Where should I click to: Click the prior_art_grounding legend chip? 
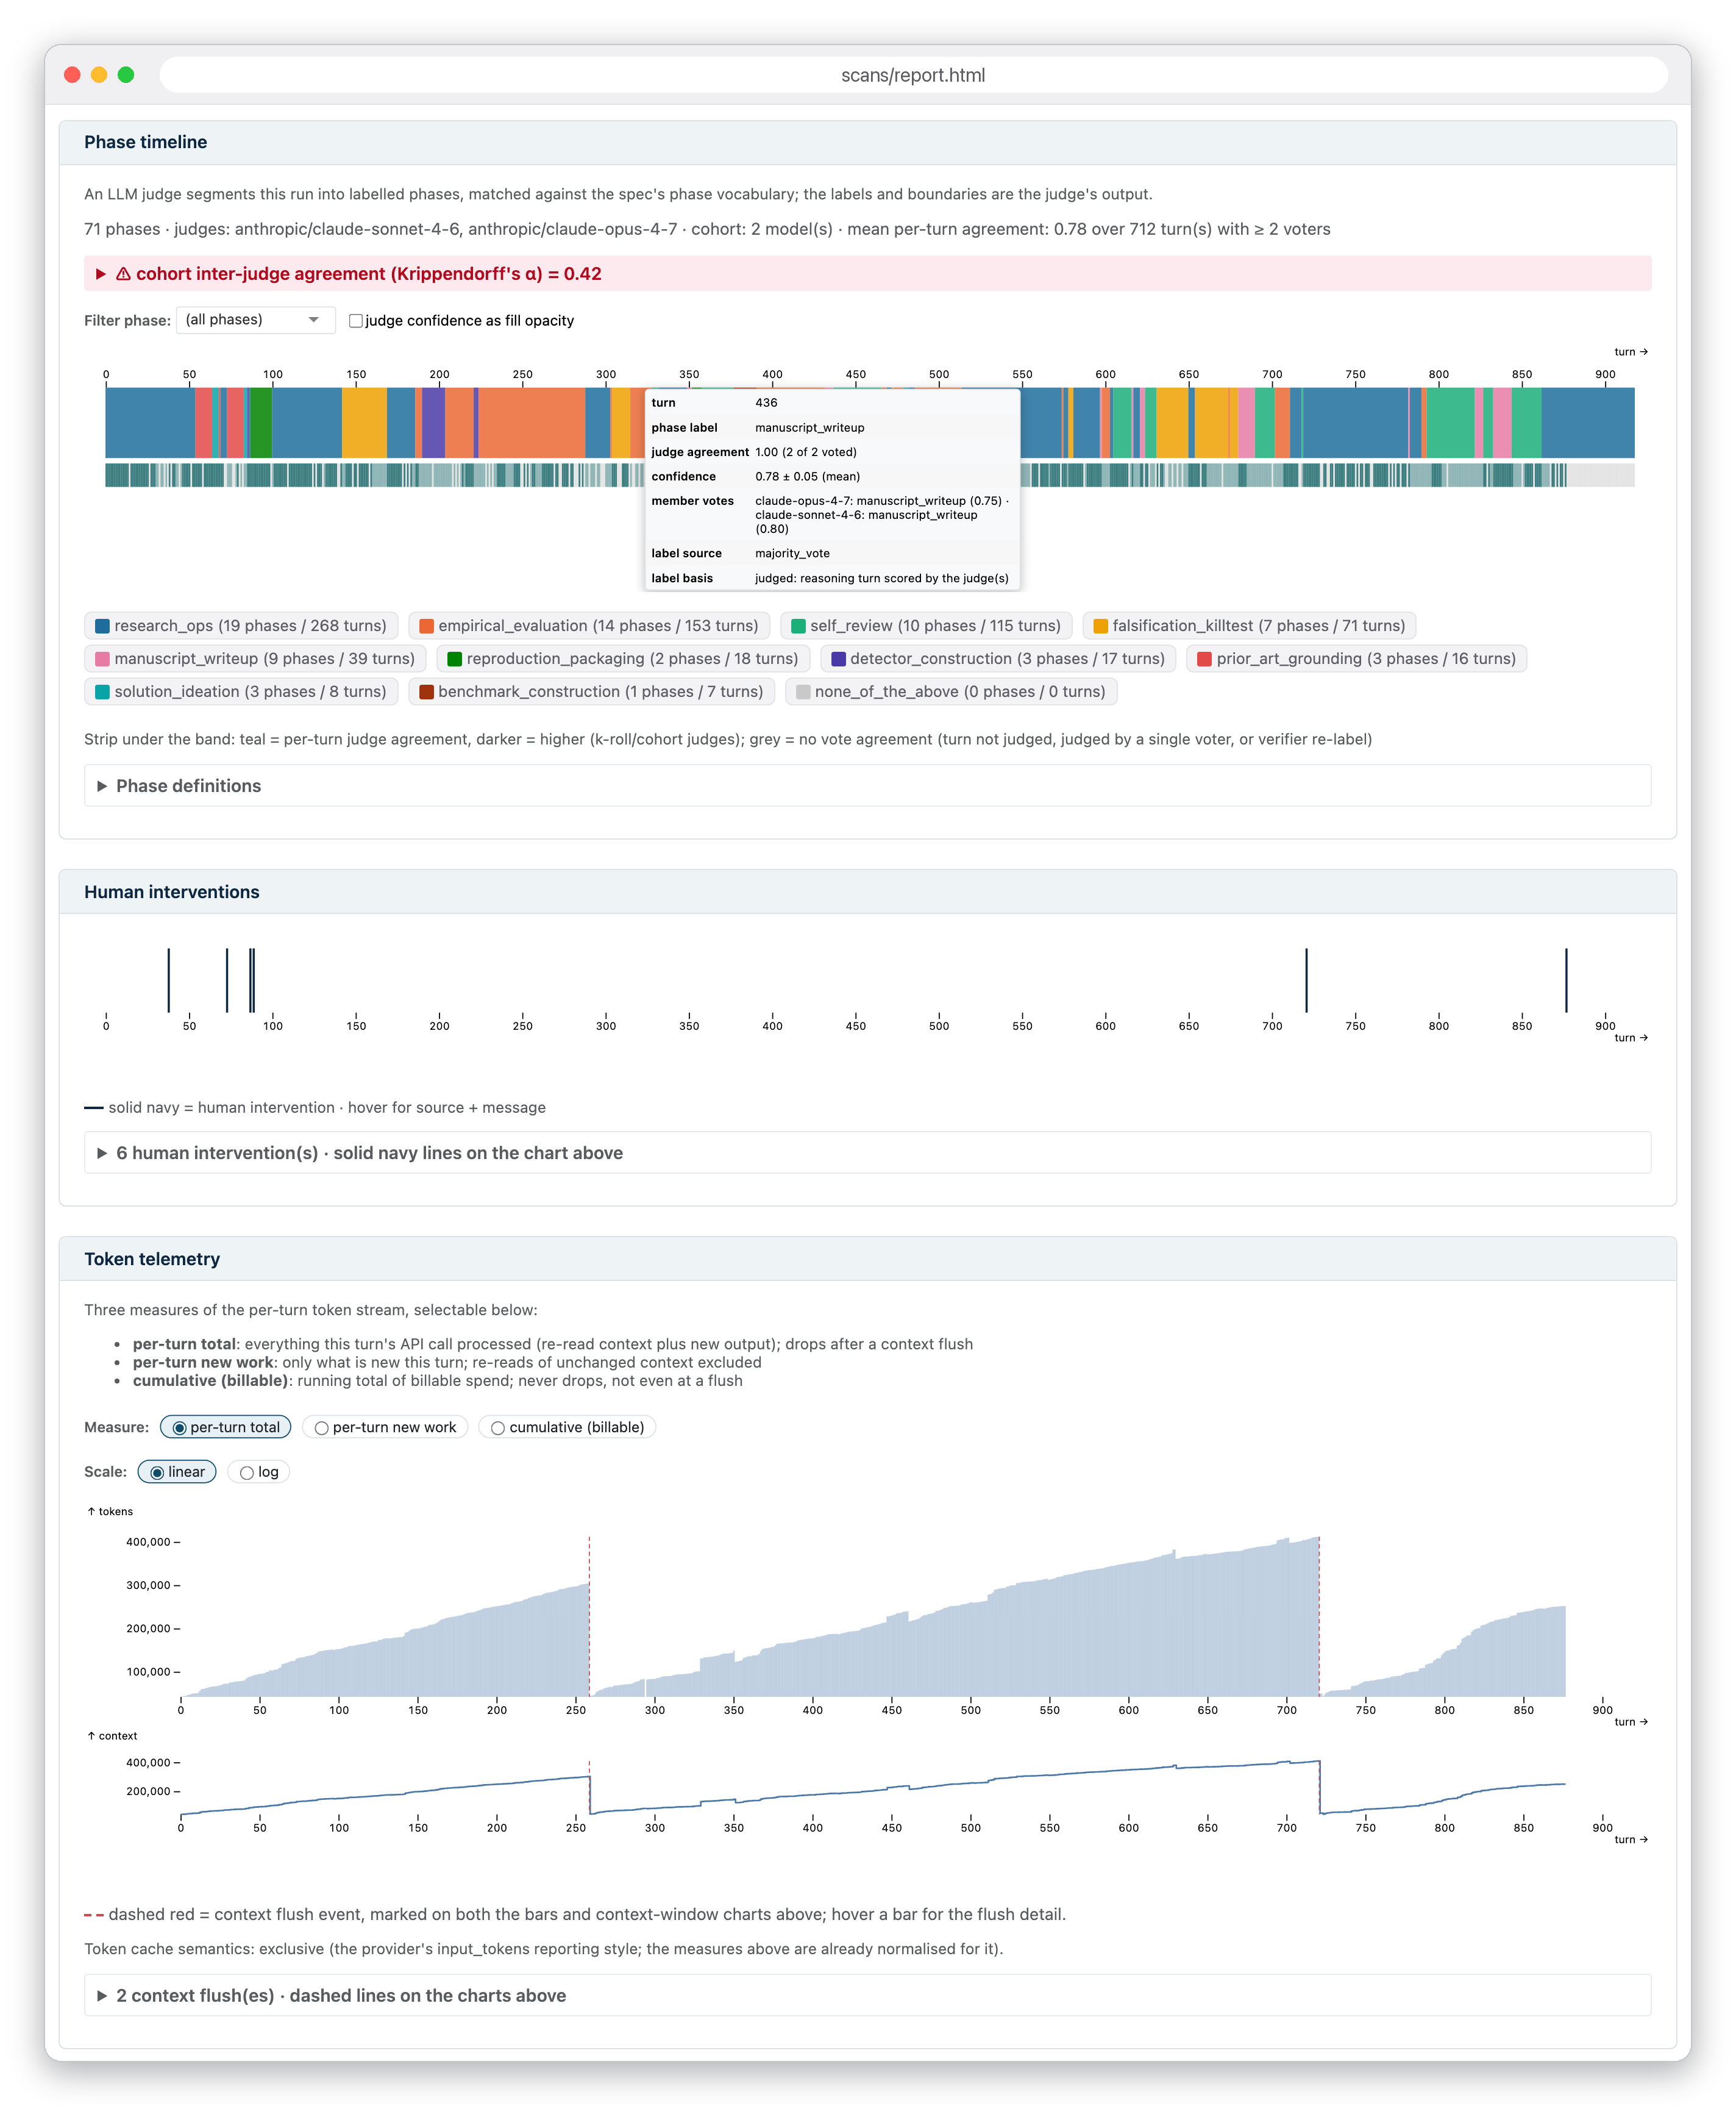pos(1357,659)
